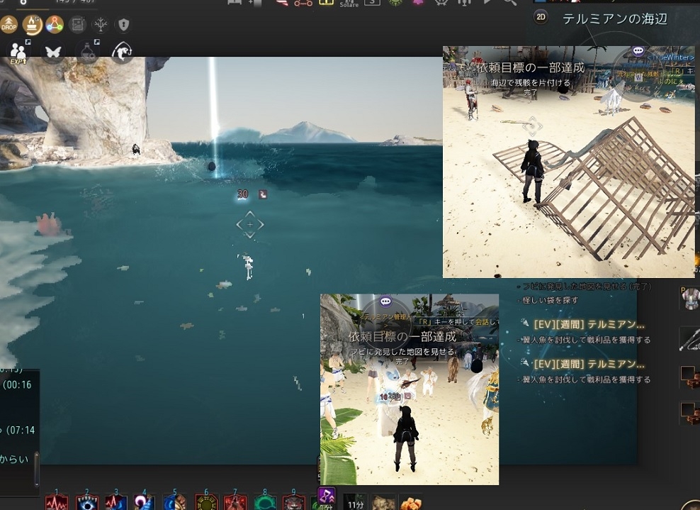The height and width of the screenshot is (510, 700).
Task: Select the 怪しい袋を探す quest objective
Action: pyautogui.click(x=550, y=300)
